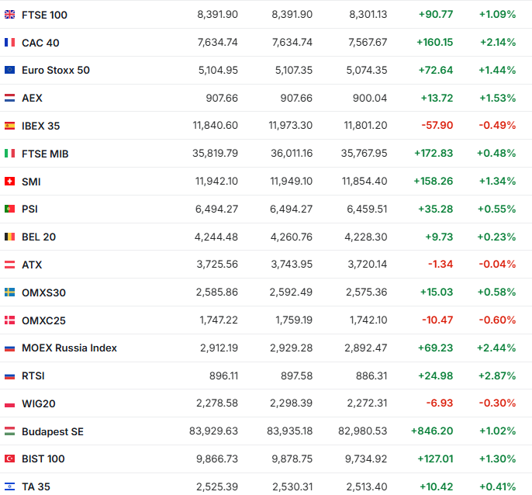Open the MOEX Russia Index link
This screenshot has width=532, height=495.
(69, 348)
